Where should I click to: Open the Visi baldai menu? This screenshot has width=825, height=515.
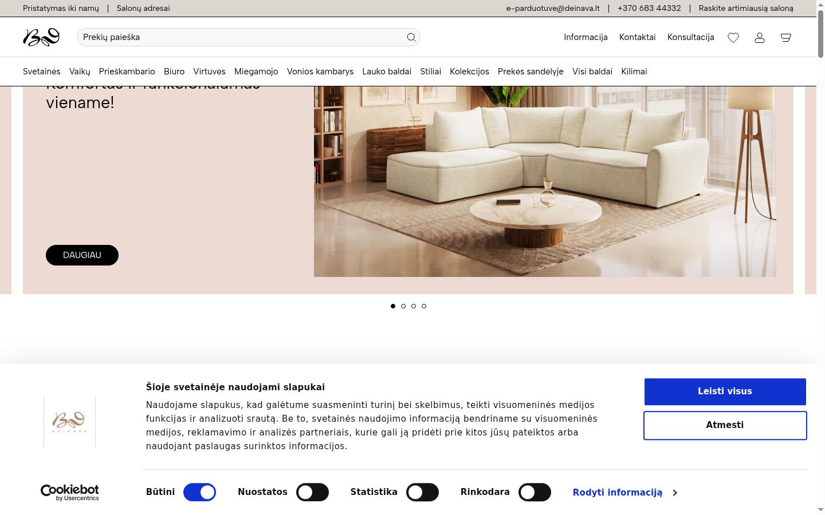(592, 72)
